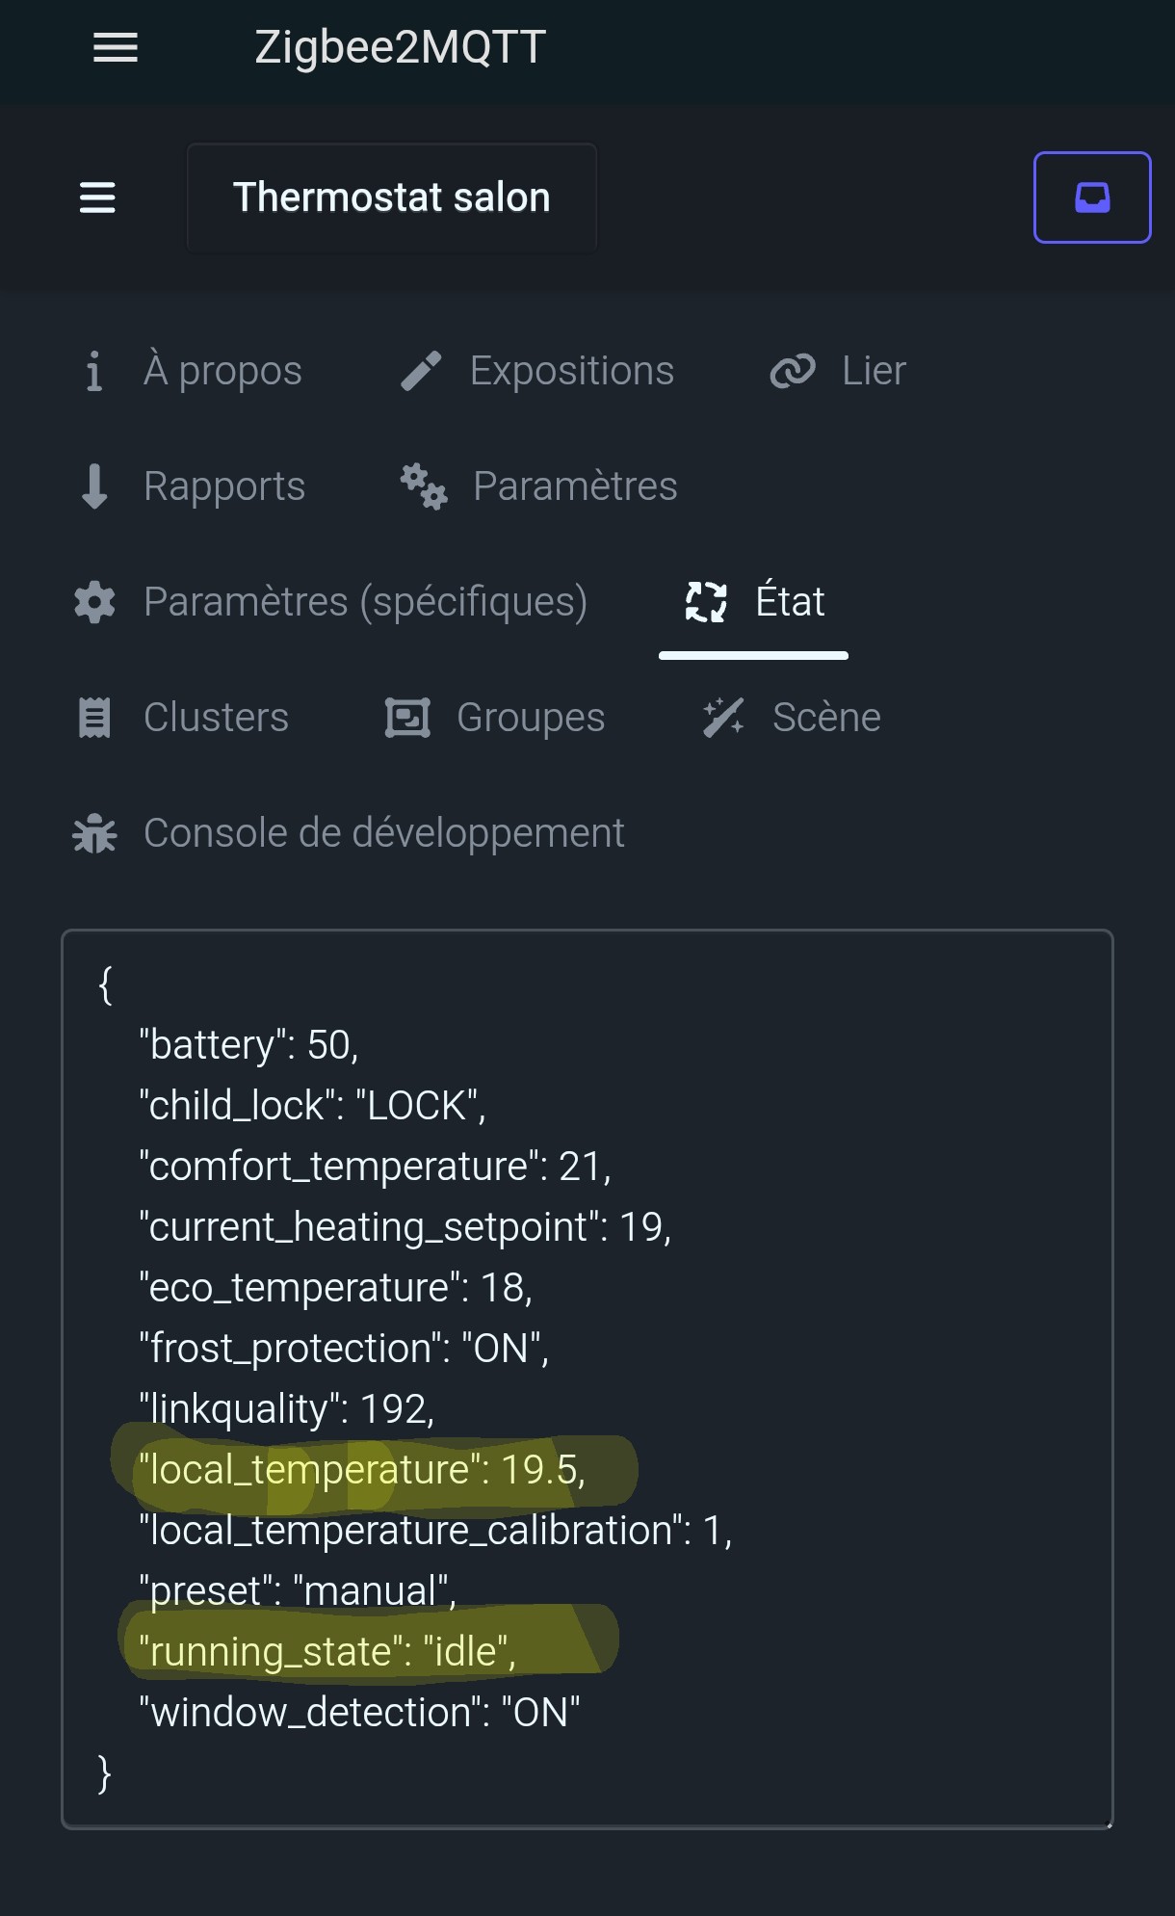This screenshot has height=1916, width=1175.
Task: Open the top hamburger navigation menu
Action: coord(116,47)
